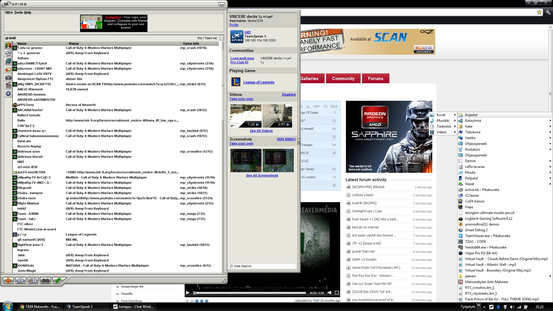Open the Xfire friends list tab icon

pos(8,45)
